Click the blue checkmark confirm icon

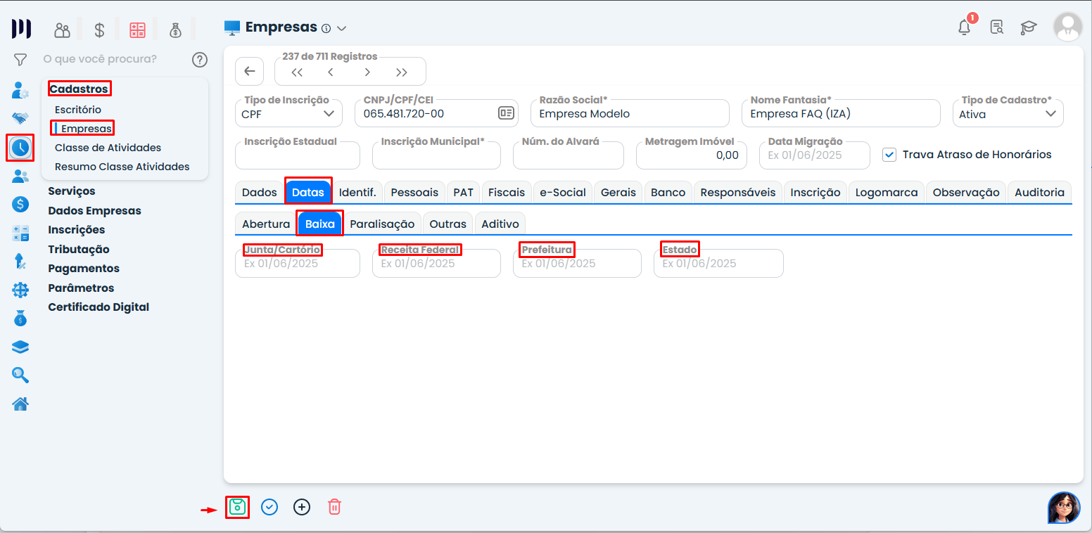(269, 507)
